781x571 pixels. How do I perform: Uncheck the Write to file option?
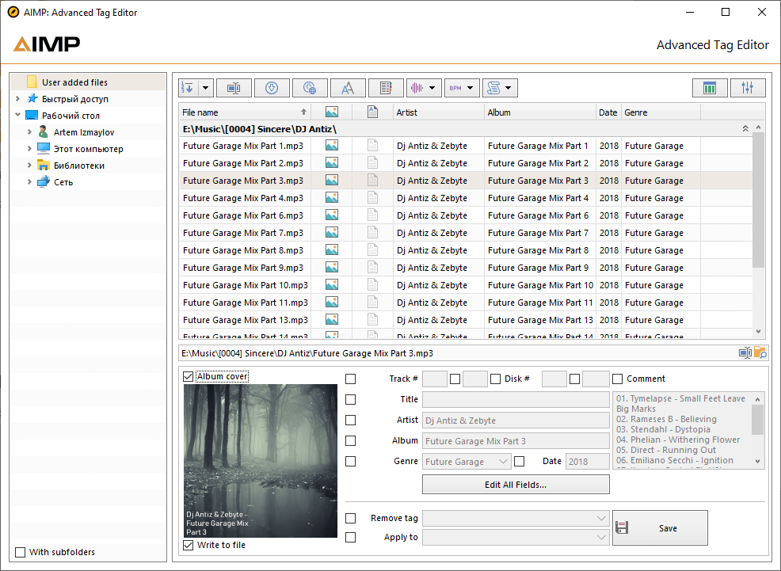pyautogui.click(x=188, y=545)
